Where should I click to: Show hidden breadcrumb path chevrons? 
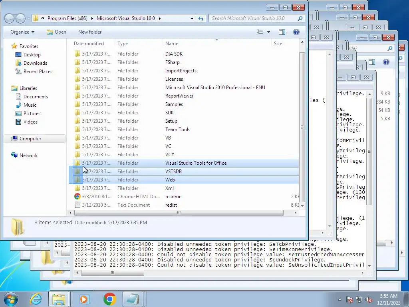[42, 18]
